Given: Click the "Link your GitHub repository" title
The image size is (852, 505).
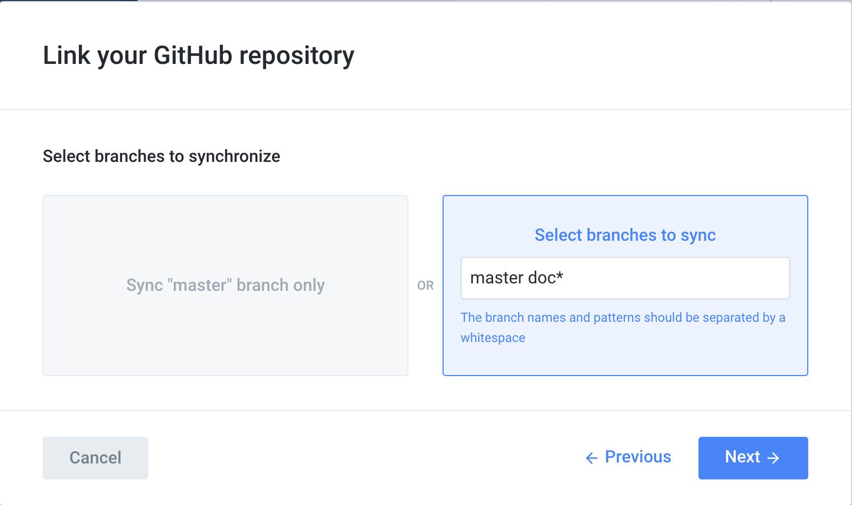Looking at the screenshot, I should point(198,55).
